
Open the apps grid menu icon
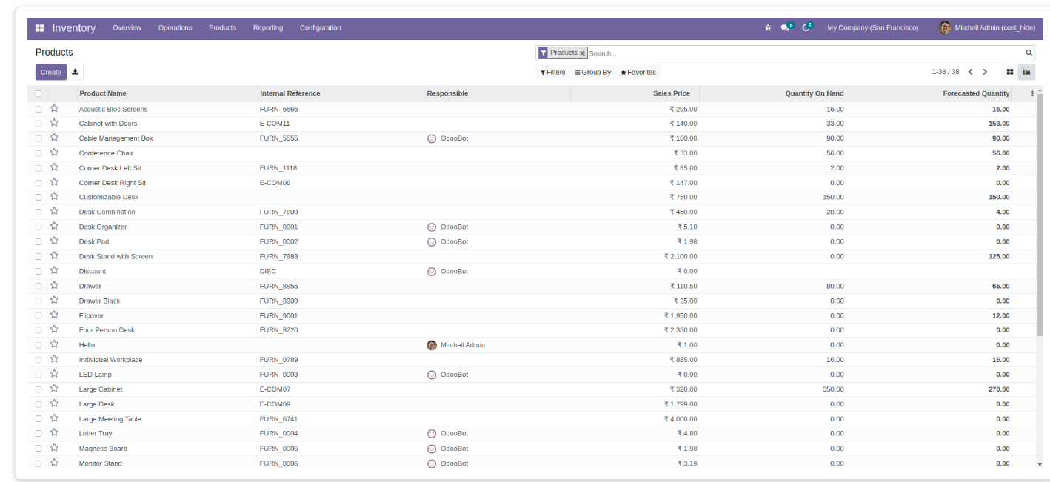click(x=39, y=28)
